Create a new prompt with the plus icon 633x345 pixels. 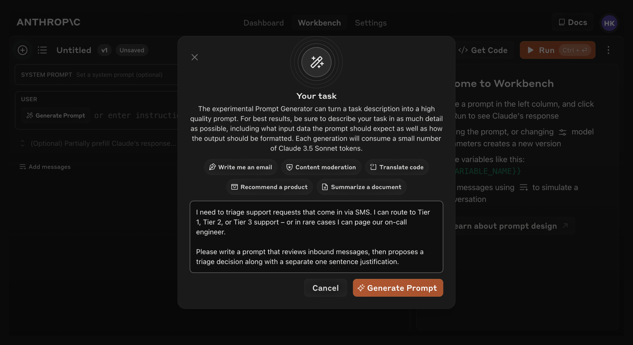[x=22, y=50]
